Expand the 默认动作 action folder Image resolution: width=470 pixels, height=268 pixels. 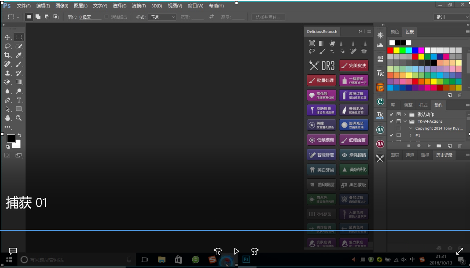[405, 114]
